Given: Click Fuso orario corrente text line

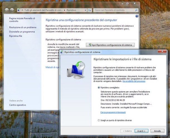Looking at the screenshot, I should (x=124, y=107).
